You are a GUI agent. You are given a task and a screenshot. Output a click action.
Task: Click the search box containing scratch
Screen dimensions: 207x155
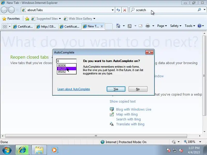point(164,10)
